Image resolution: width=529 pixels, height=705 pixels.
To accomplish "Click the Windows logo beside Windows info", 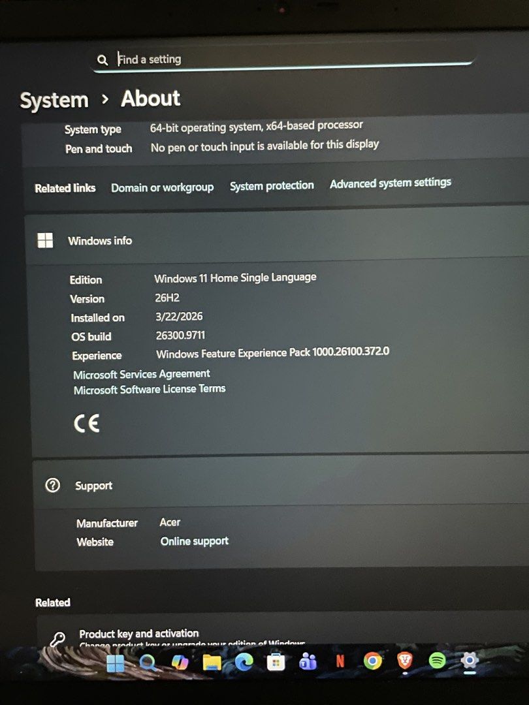I will (45, 240).
